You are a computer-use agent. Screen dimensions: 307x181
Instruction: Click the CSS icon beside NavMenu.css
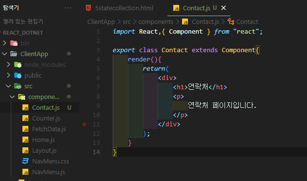click(x=25, y=161)
